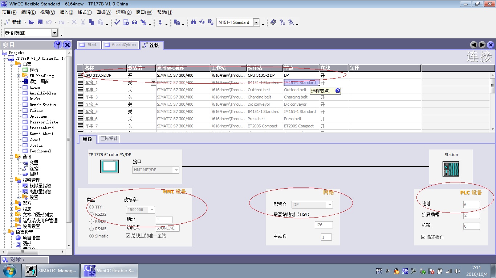This screenshot has width=496, height=278.
Task: Open the Touchpanel screen in tree
Action: (40, 151)
